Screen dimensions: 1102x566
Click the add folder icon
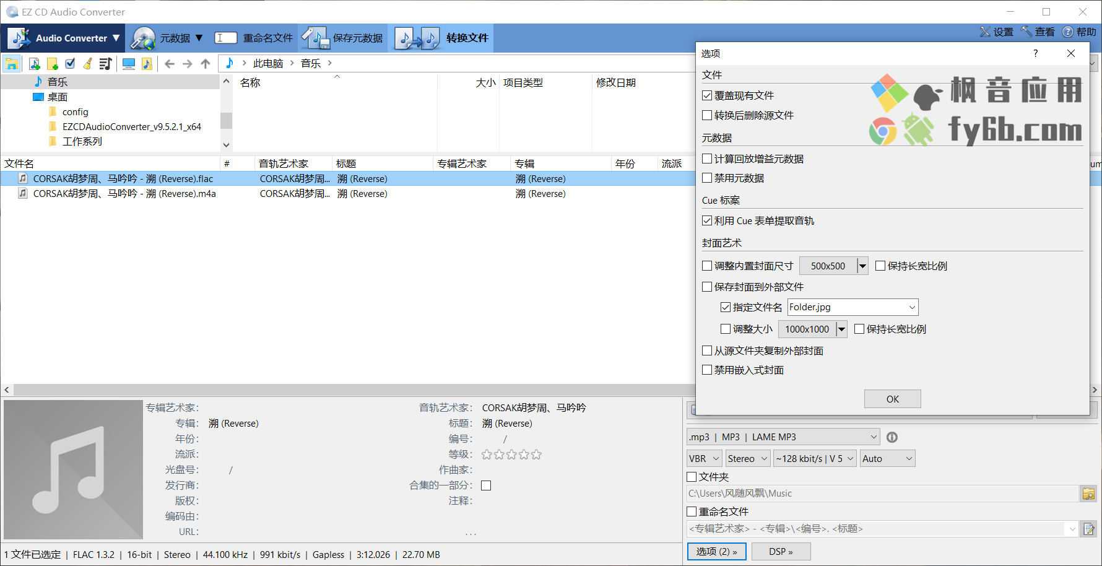(x=53, y=63)
